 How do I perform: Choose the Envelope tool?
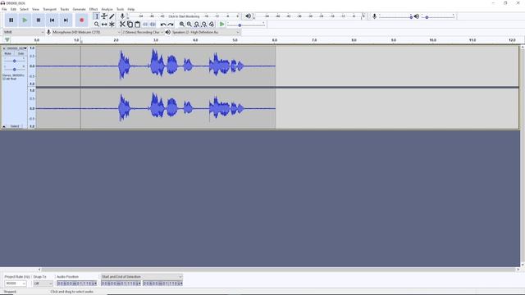104,16
